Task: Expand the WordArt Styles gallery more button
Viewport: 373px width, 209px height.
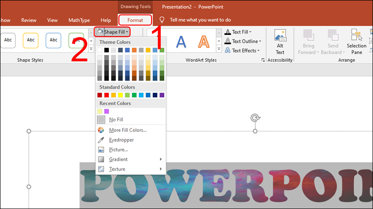Action: click(219, 49)
